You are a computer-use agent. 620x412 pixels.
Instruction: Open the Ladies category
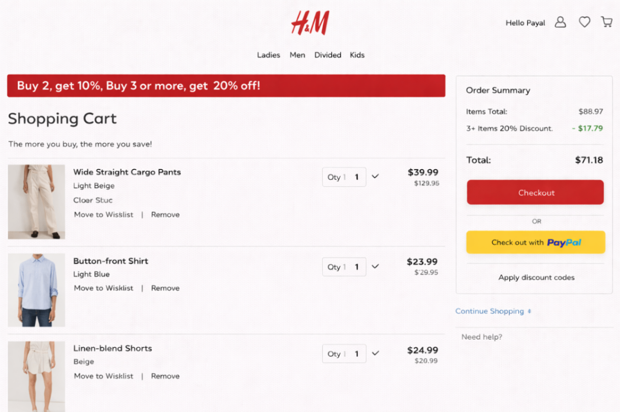(x=268, y=55)
